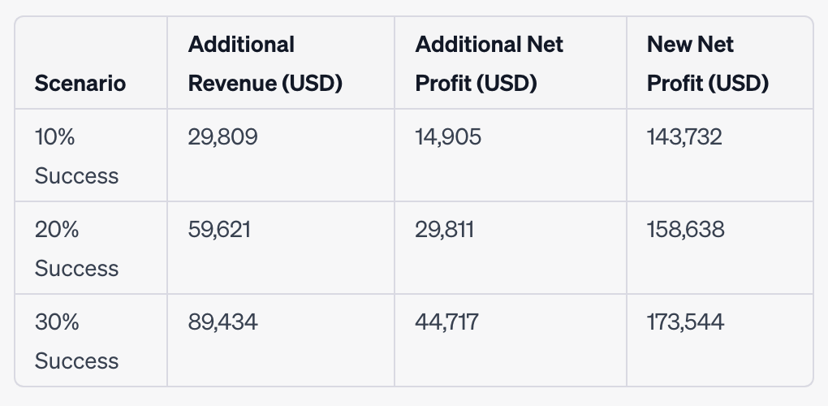Click the 30% Success scenario cell
Image resolution: width=828 pixels, height=406 pixels.
[76, 341]
